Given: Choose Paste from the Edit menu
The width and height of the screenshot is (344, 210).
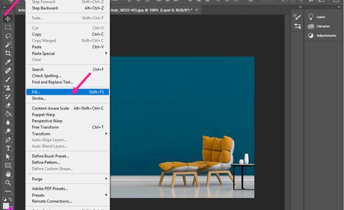Looking at the screenshot, I should [x=68, y=47].
